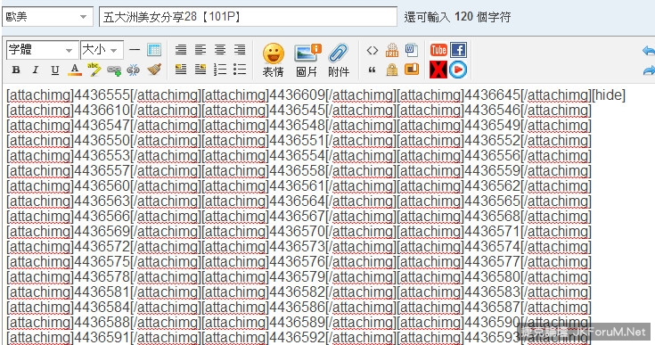Image resolution: width=655 pixels, height=345 pixels.
Task: Toggle italic formatting
Action: (36, 70)
